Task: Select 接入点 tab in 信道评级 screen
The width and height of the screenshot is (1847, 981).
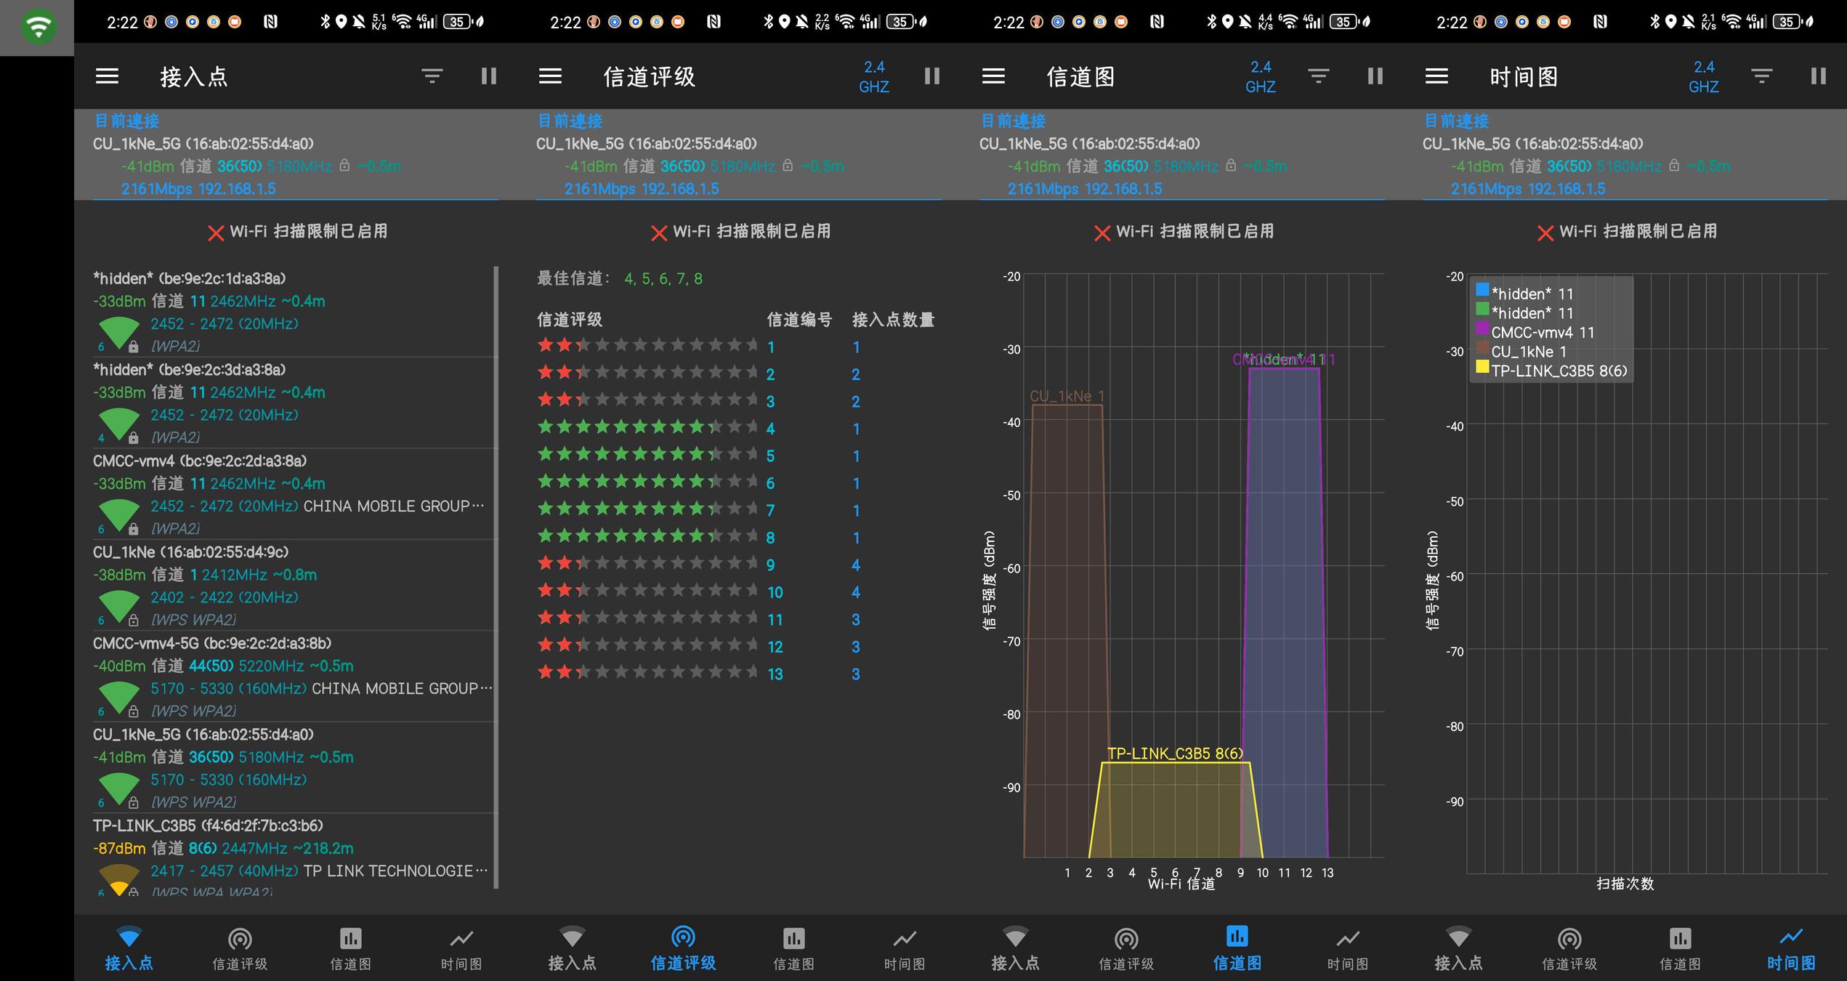Action: point(573,948)
